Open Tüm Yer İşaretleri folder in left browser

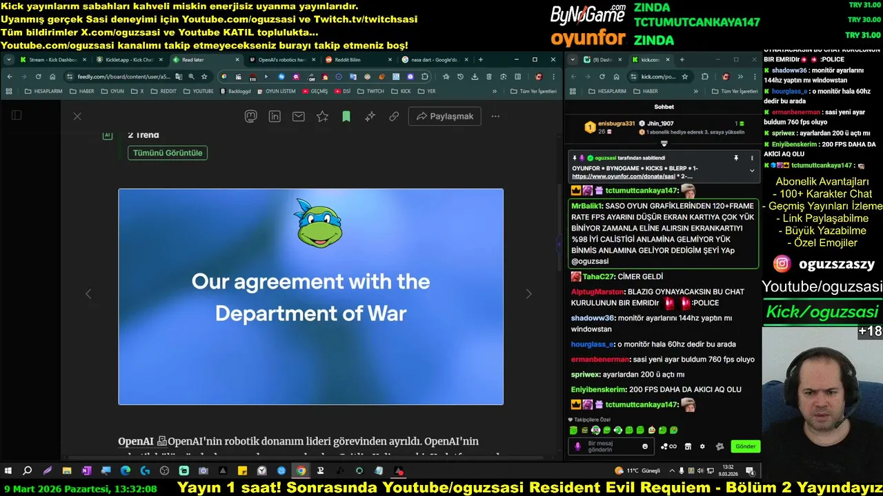point(534,91)
